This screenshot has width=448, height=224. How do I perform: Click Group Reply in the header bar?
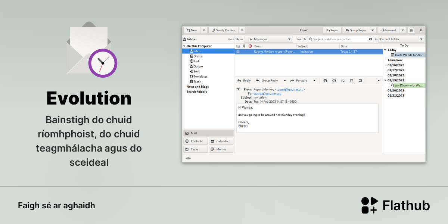point(355,30)
